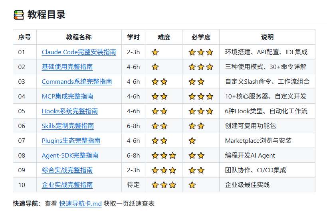Viewport: 327px width, 213px height.
Task: Open the 快速导航卡.md link
Action: [x=80, y=203]
